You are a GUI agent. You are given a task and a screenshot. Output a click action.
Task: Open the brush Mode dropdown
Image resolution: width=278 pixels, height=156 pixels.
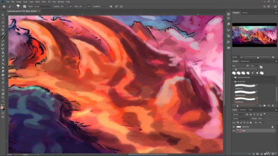pyautogui.click(x=43, y=6)
